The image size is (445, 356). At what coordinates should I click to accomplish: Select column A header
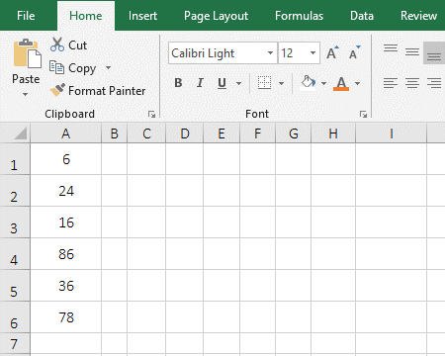[x=66, y=133]
